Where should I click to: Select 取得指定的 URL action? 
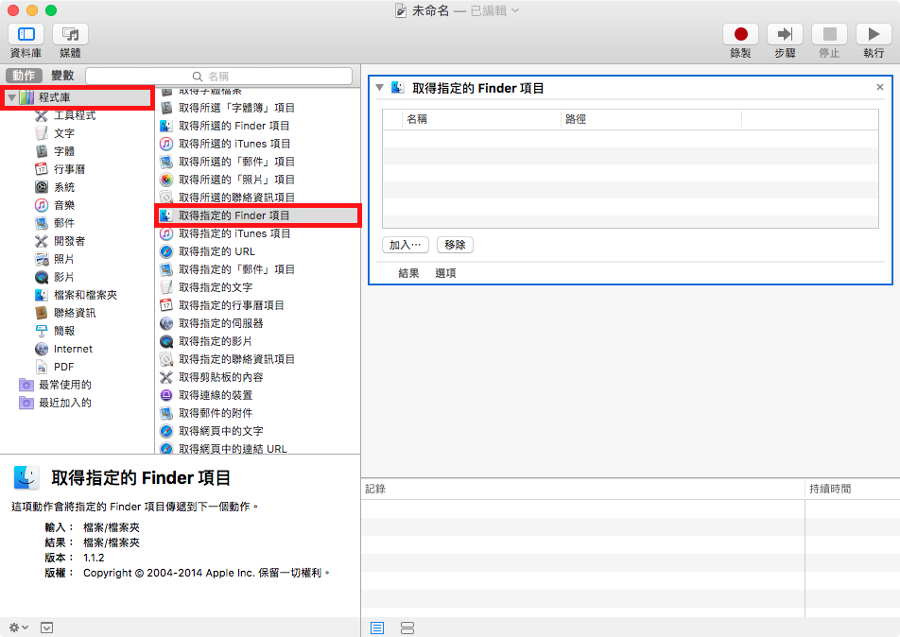(257, 251)
